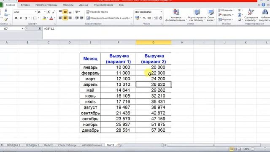This screenshot has width=270, height=152.
Task: Open Сортировка и фильтр menu
Action: [x=251, y=15]
